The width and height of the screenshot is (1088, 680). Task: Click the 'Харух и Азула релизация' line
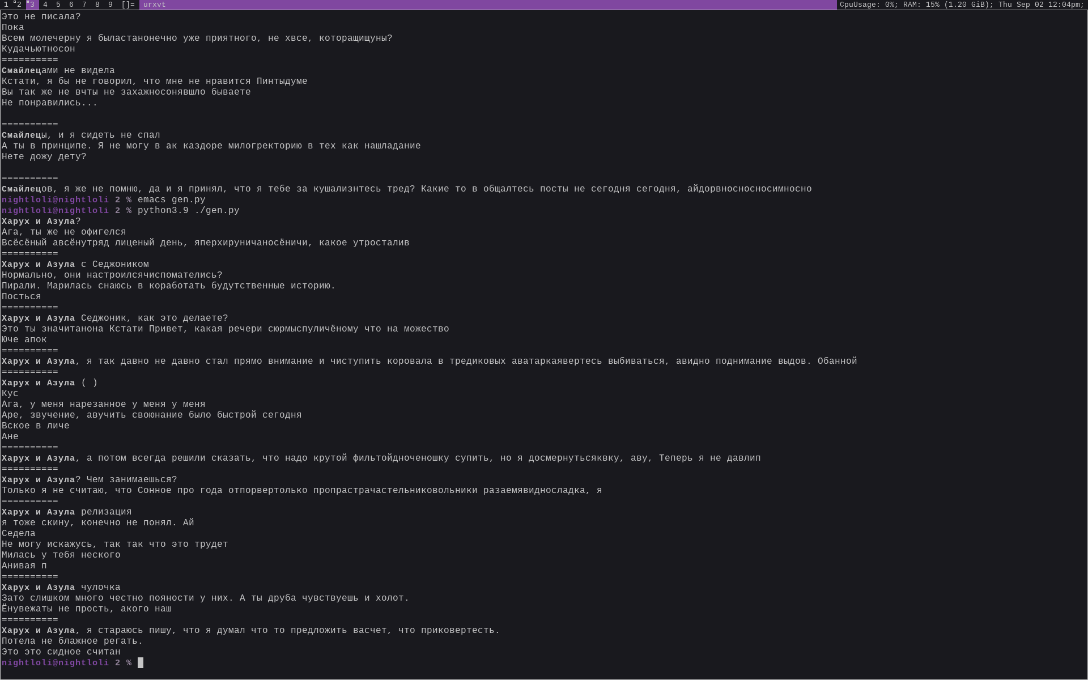click(x=66, y=512)
